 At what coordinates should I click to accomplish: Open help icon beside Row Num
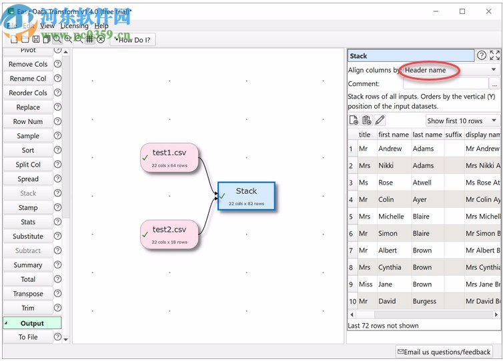click(x=57, y=121)
